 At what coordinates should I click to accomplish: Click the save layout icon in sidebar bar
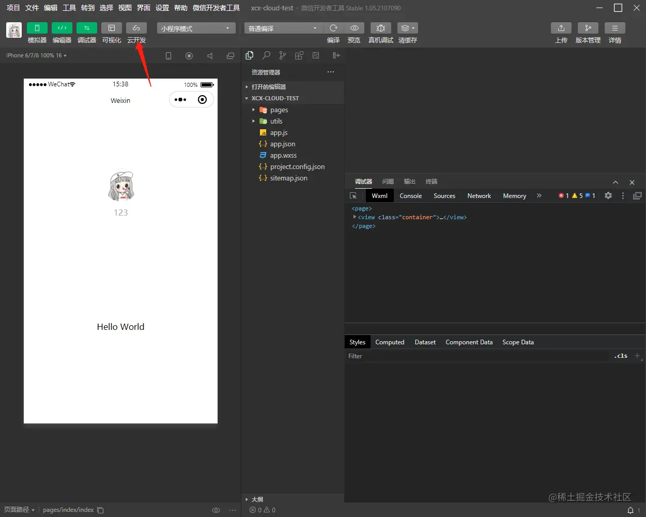316,55
